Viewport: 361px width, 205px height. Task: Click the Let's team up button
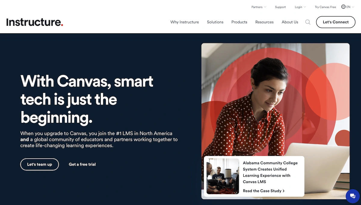click(39, 164)
